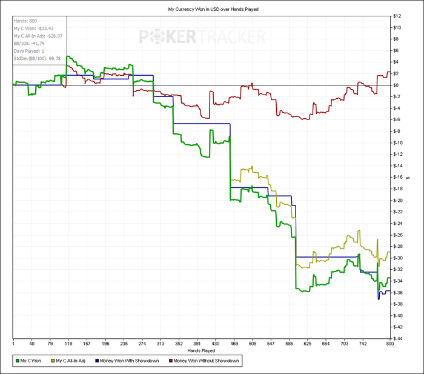
Task: Click the Hands Played axis label
Action: [x=201, y=350]
